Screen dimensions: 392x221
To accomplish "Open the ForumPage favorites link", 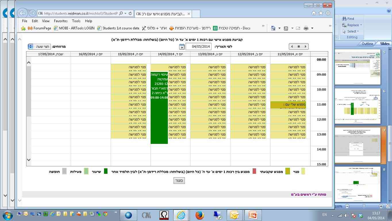I will (x=39, y=28).
